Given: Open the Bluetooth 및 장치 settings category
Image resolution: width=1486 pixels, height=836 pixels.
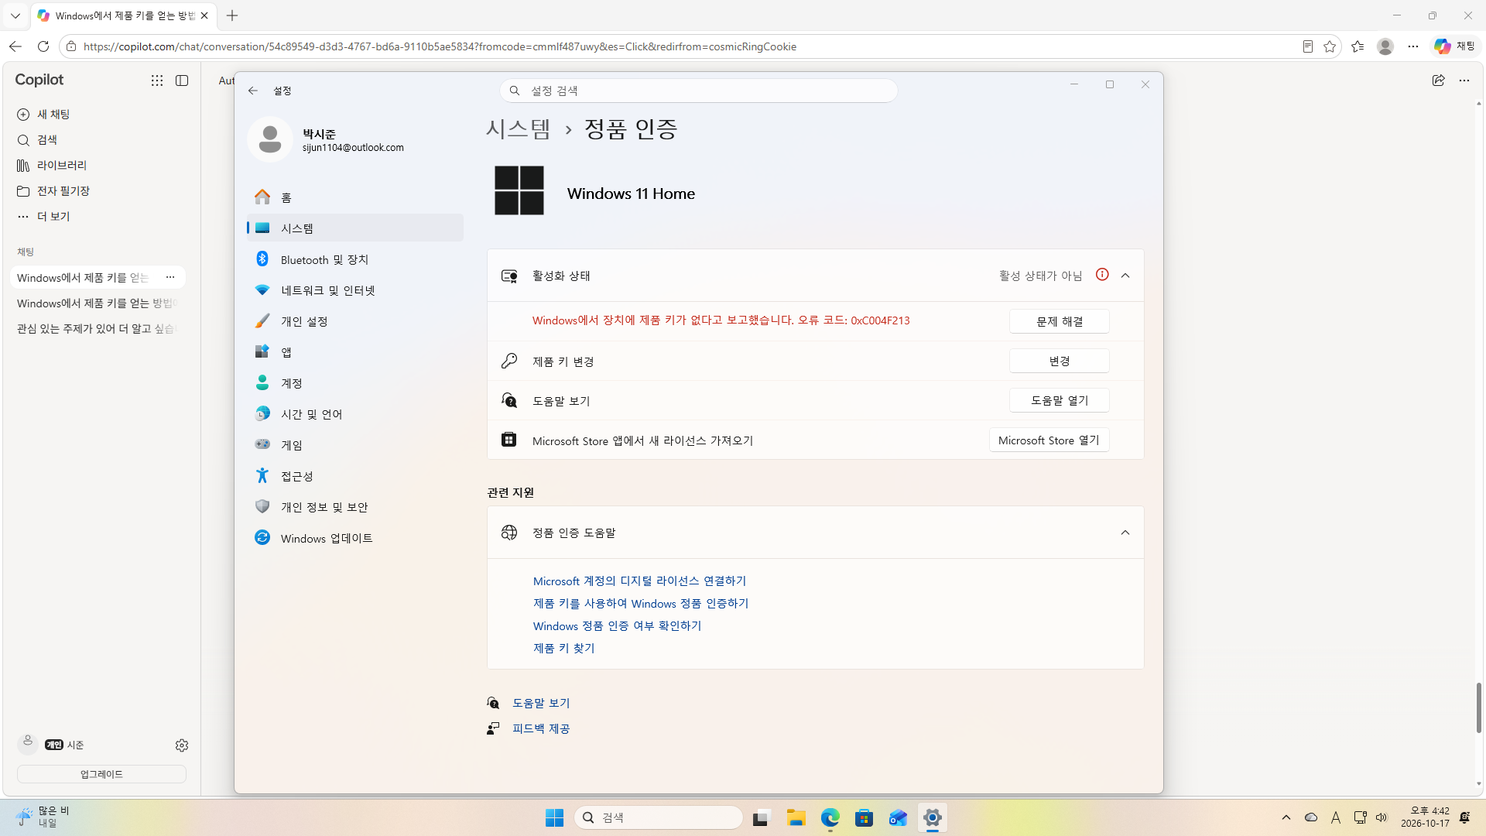Looking at the screenshot, I should click(x=355, y=259).
